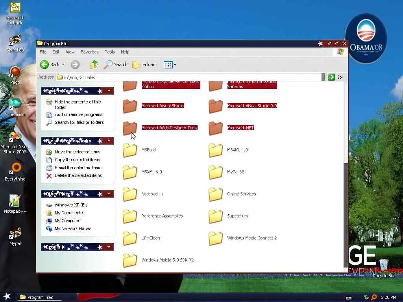Screen dimensions: 403x302
Task: Open the Tools menu
Action: coord(110,52)
